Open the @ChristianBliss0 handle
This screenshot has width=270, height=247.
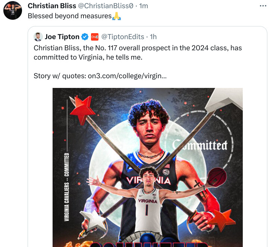click(x=105, y=6)
